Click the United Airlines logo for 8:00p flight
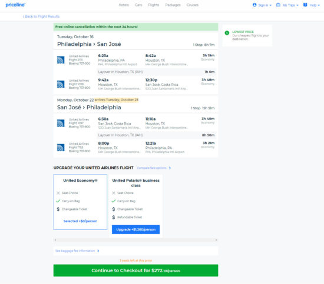Screen dimensions: 324x284 click(61, 148)
